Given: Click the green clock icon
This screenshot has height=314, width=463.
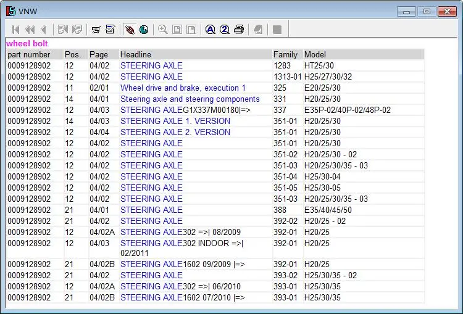Looking at the screenshot, I should 144,30.
